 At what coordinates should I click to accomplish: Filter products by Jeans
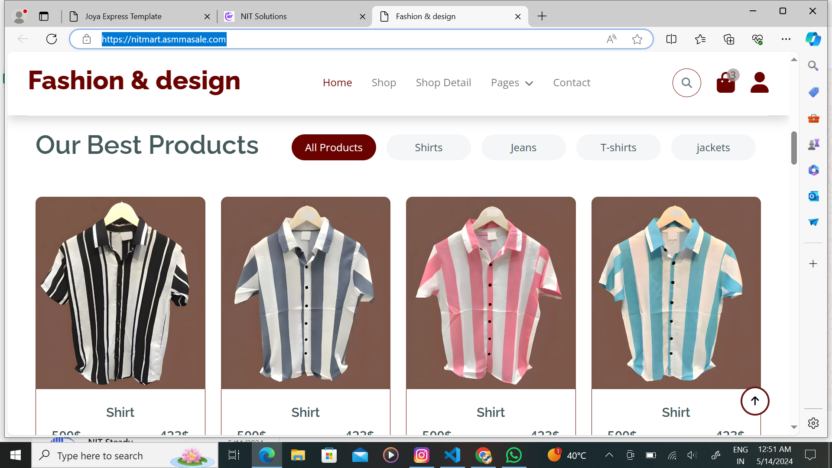(523, 147)
